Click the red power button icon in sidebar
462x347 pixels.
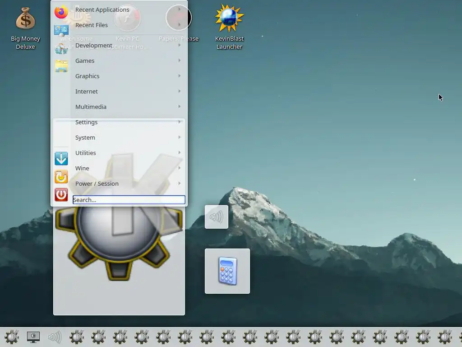pyautogui.click(x=61, y=195)
